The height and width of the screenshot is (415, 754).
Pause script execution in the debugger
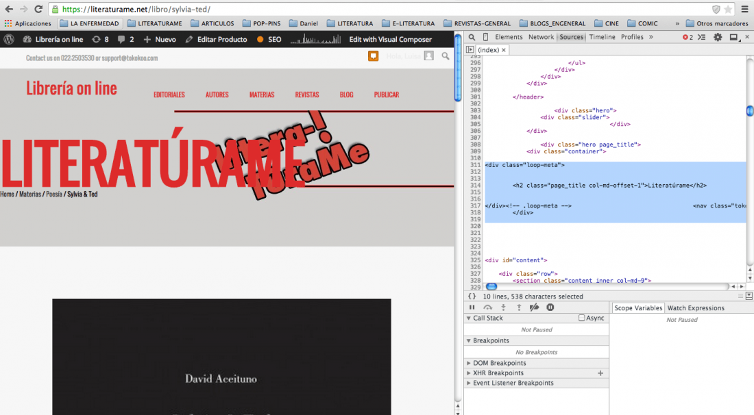click(x=472, y=307)
